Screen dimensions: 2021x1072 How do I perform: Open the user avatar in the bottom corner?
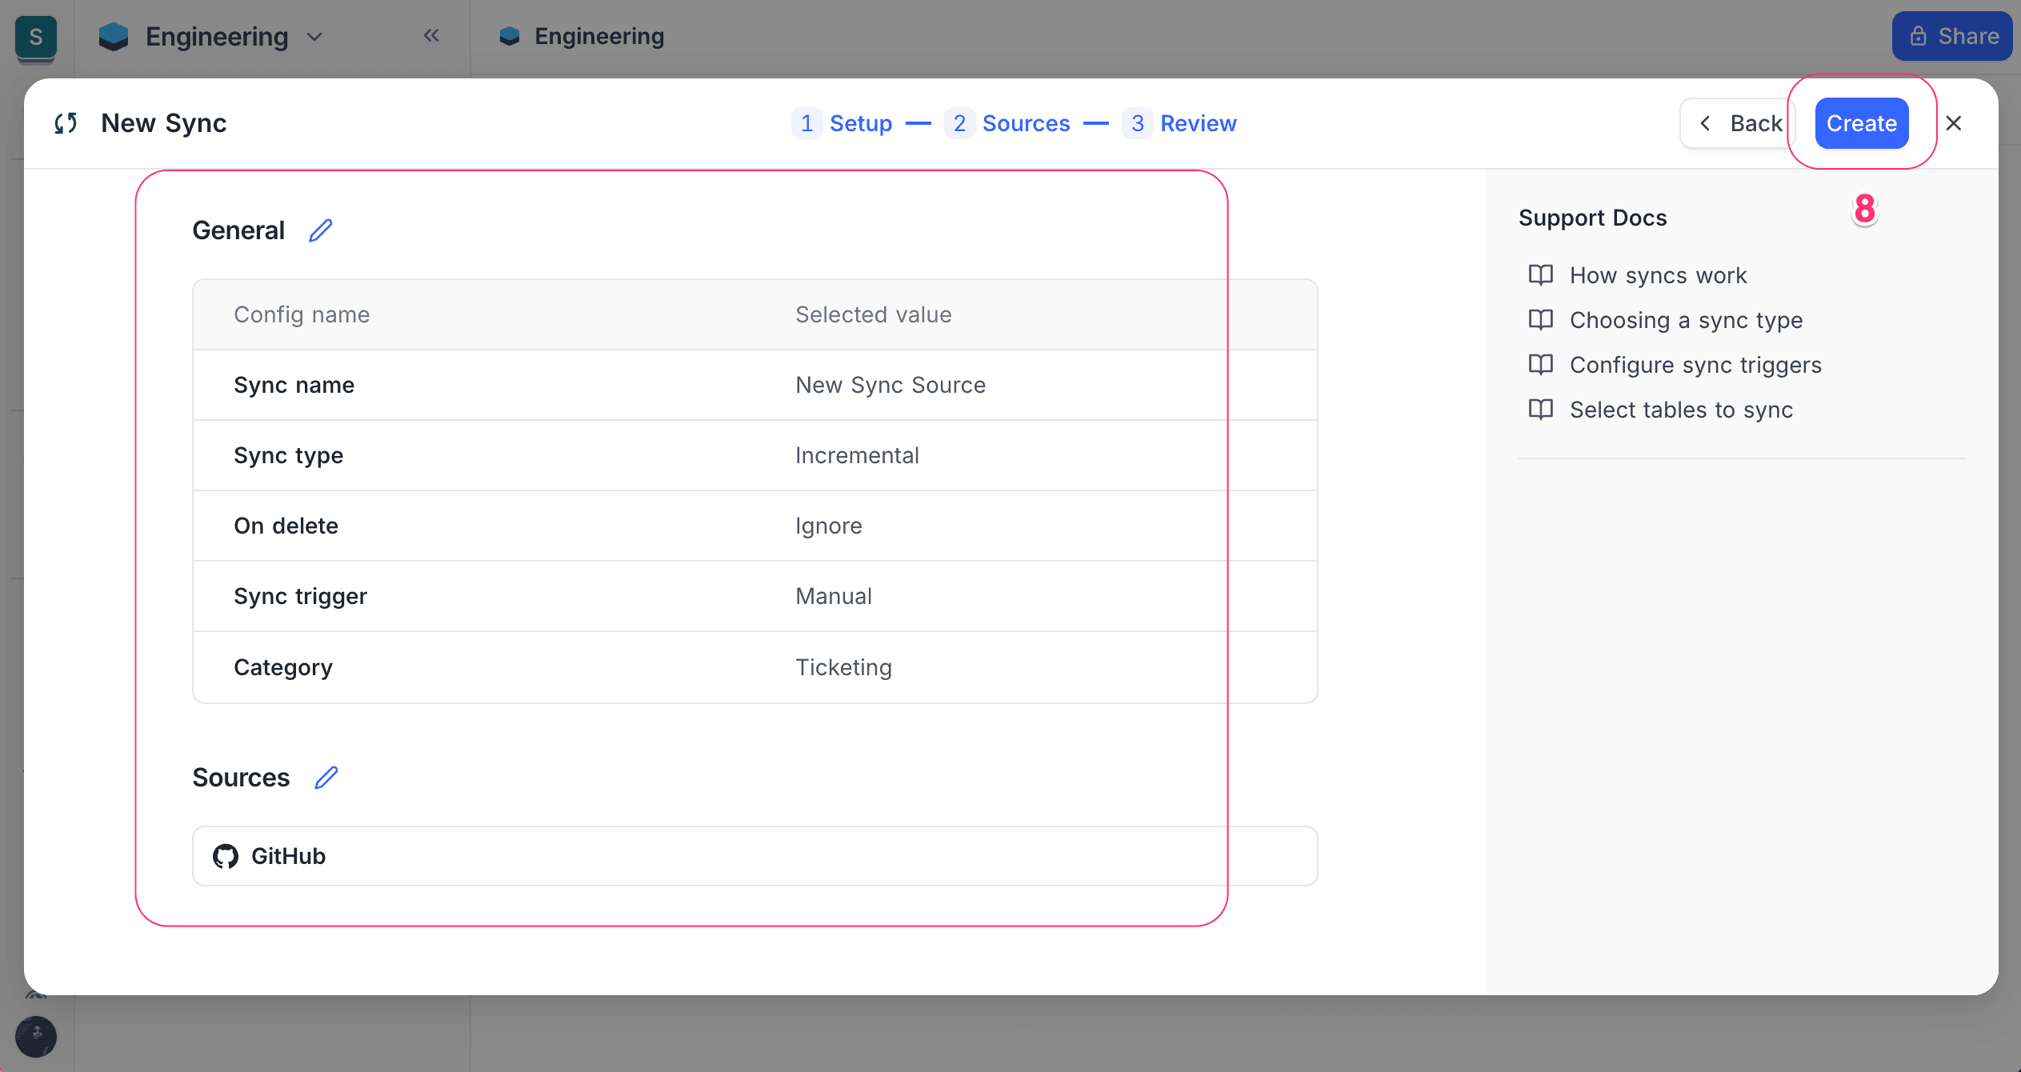37,1036
